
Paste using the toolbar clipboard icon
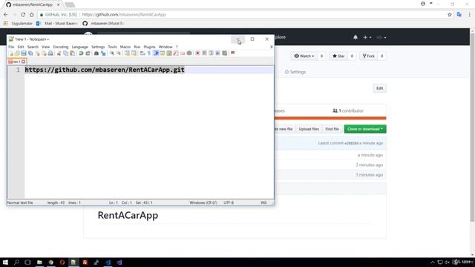tap(73, 53)
